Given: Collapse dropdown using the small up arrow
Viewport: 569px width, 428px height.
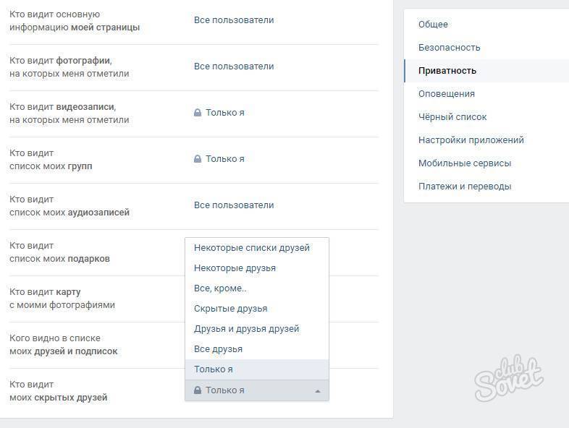Looking at the screenshot, I should tap(318, 391).
